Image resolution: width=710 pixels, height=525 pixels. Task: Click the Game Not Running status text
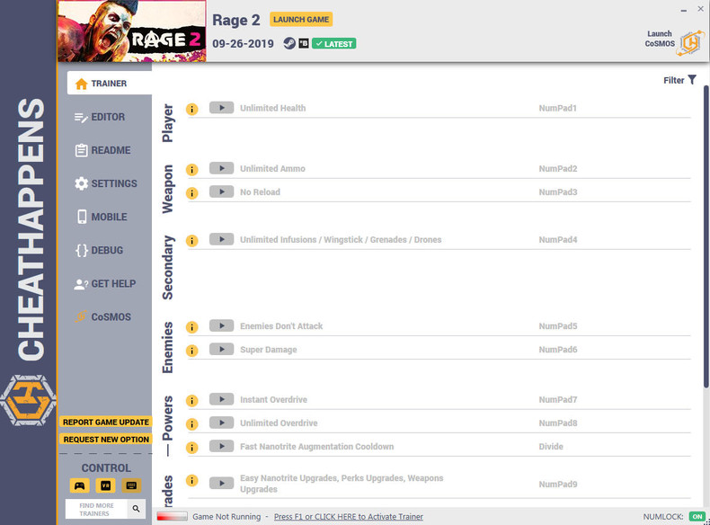pos(226,517)
